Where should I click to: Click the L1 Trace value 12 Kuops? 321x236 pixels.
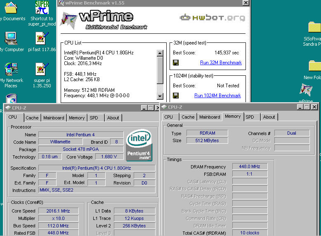[x=135, y=218]
